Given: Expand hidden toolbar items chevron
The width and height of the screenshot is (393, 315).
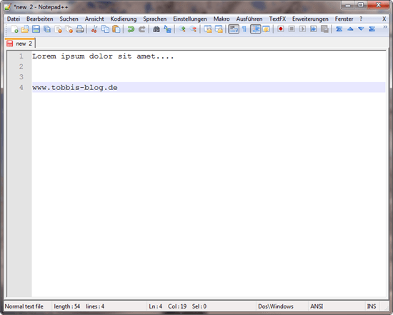Looking at the screenshot, I should pyautogui.click(x=385, y=27).
